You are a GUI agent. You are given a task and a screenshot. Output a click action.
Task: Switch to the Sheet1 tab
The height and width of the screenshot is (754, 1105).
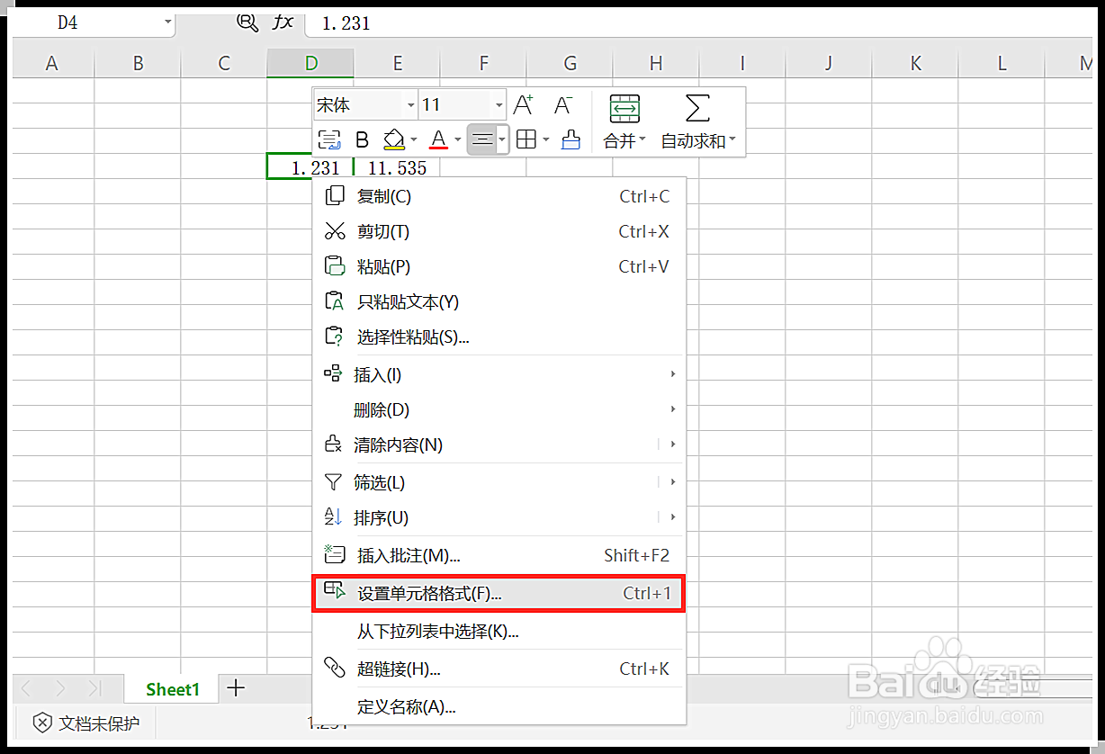click(173, 689)
